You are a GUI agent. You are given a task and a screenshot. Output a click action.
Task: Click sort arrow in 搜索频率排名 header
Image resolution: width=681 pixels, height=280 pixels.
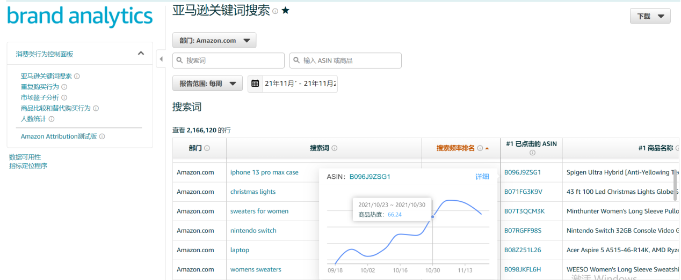tap(487, 148)
